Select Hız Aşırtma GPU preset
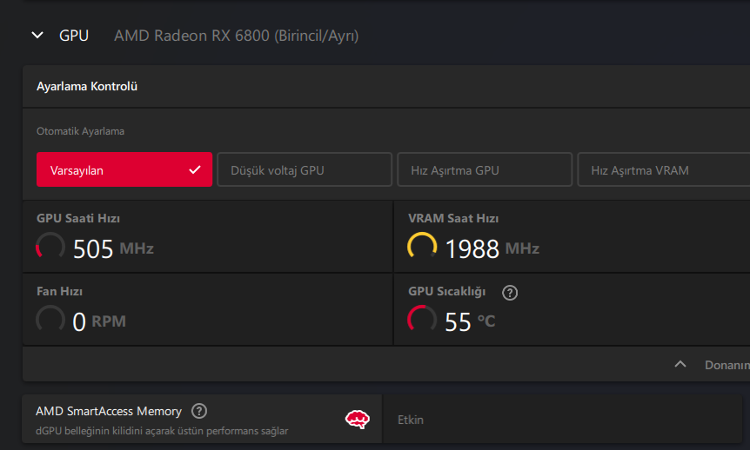The image size is (750, 450). [485, 169]
